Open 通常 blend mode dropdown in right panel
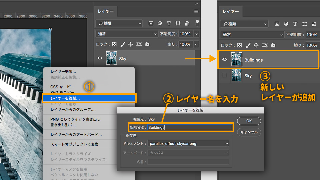This screenshot has height=180, width=320. 252,34
